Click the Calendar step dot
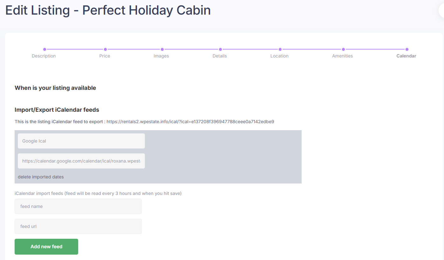444x260 pixels. click(407, 49)
